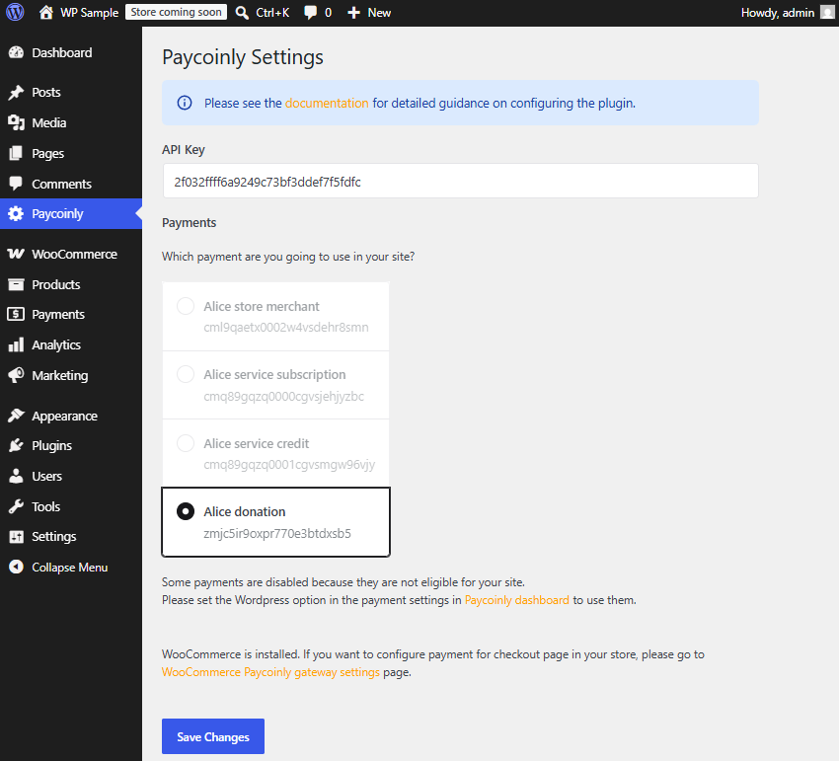Click the Products box icon
The height and width of the screenshot is (761, 839).
pos(16,284)
